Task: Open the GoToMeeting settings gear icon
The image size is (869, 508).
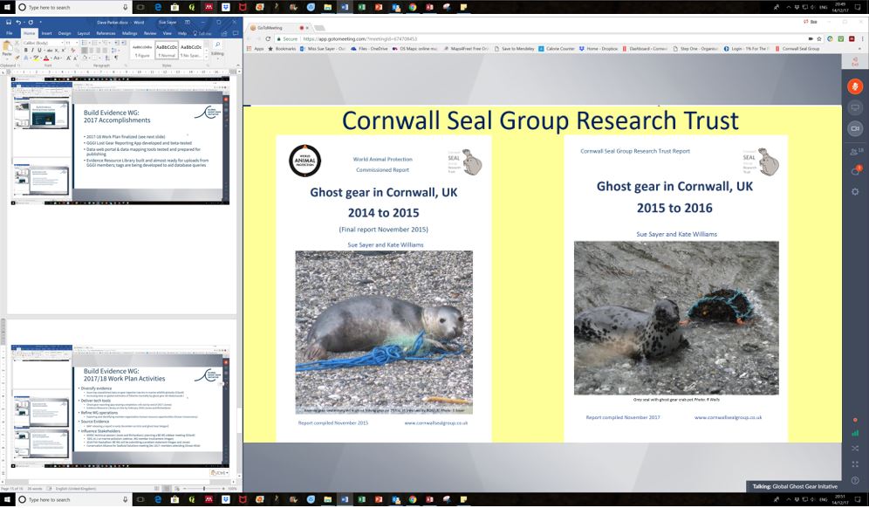Action: [855, 191]
